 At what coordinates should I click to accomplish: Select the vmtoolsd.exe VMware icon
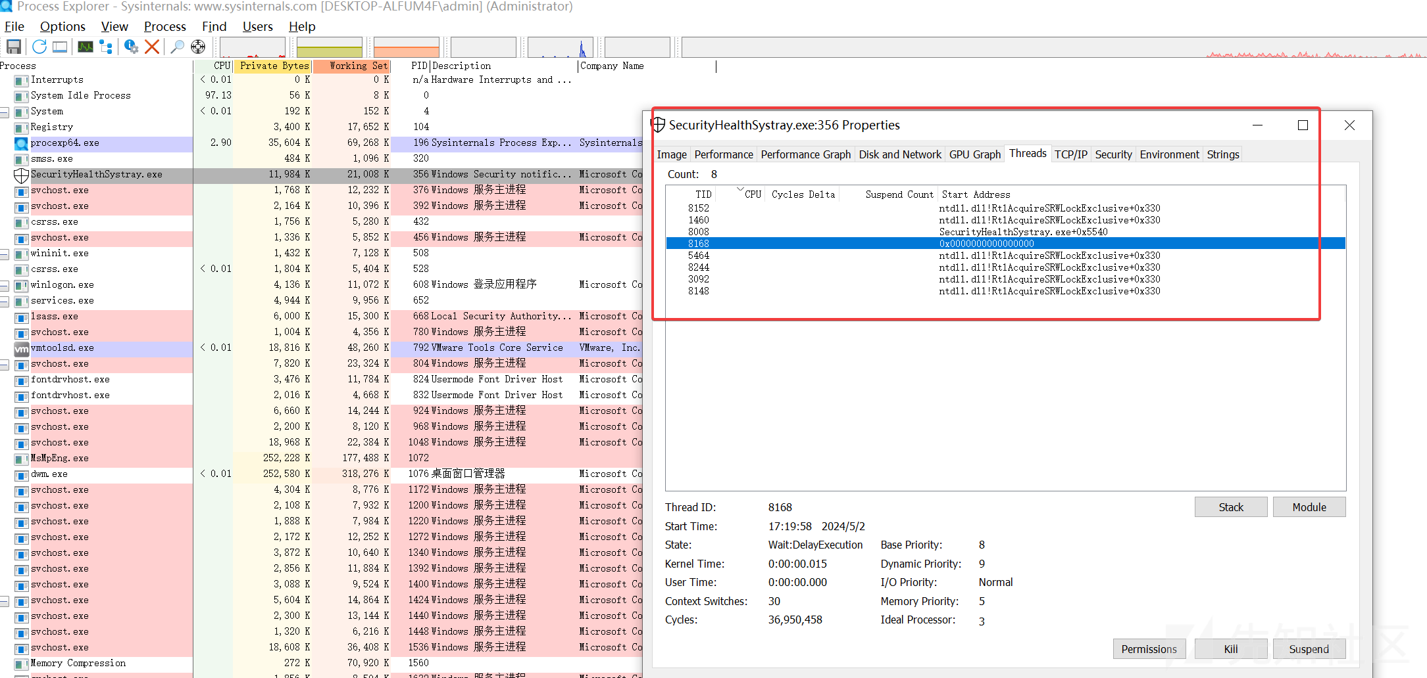coord(21,348)
